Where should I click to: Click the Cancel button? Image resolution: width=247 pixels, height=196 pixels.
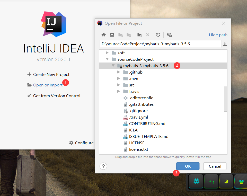[x=215, y=166]
